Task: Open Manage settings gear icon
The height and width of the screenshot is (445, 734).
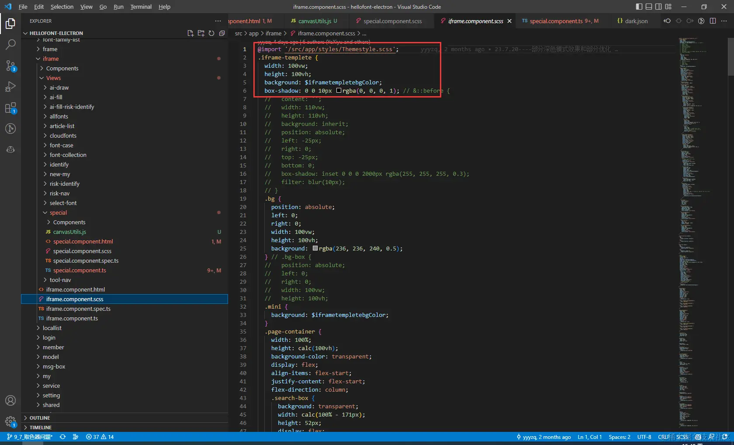Action: (x=10, y=421)
